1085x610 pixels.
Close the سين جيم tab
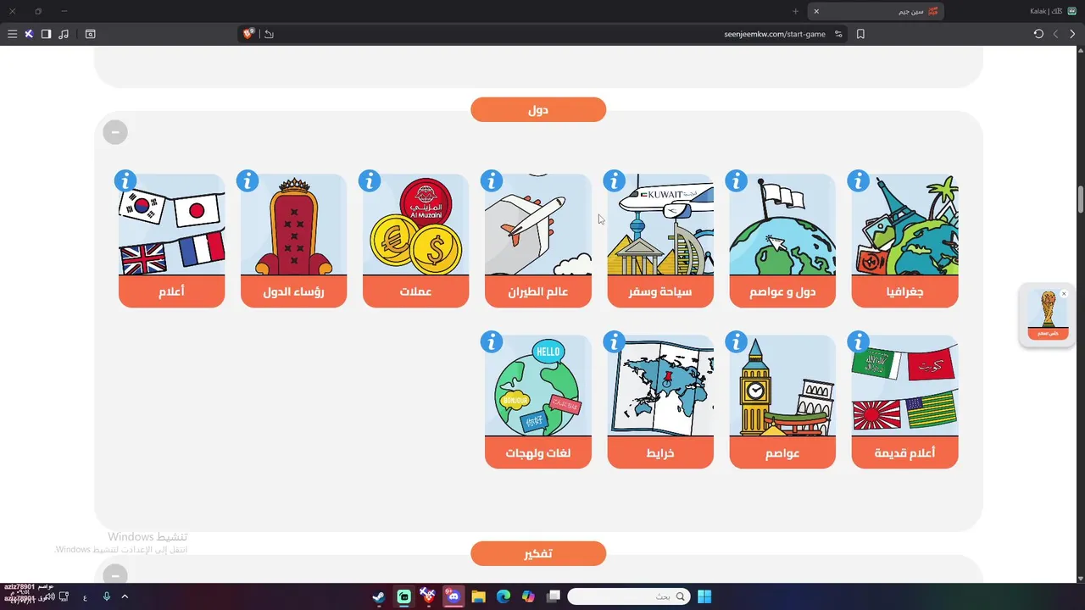pos(816,11)
